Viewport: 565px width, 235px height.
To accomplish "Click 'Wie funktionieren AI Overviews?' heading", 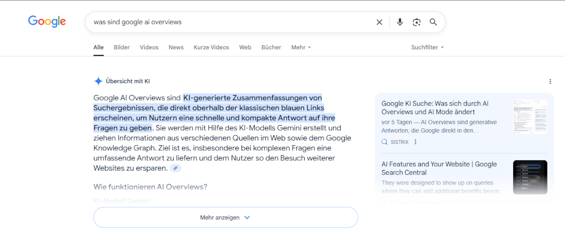I will click(x=150, y=187).
